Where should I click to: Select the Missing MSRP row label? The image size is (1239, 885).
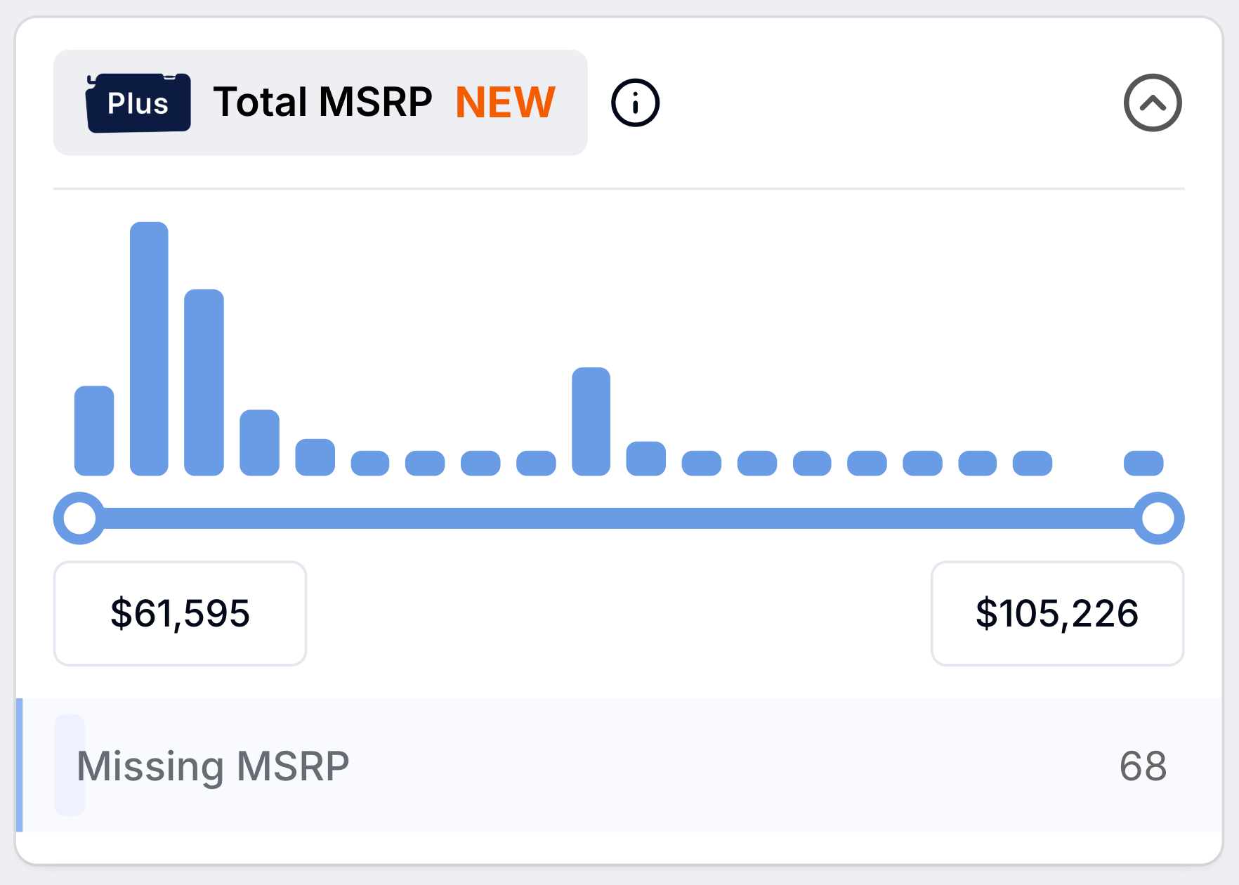[213, 766]
